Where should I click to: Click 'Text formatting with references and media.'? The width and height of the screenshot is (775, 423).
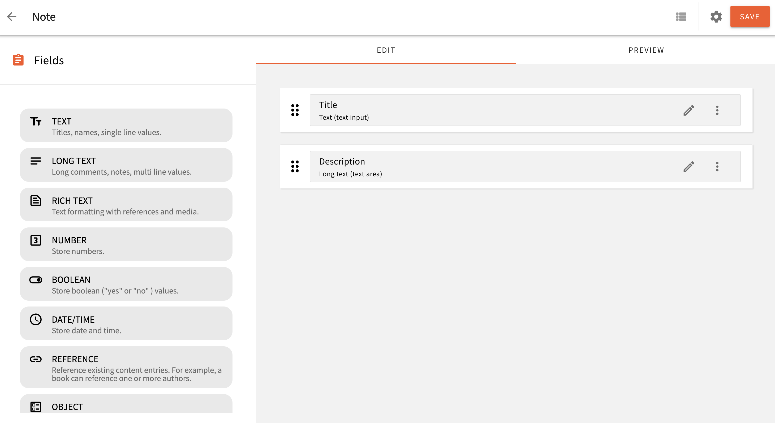[x=125, y=212]
